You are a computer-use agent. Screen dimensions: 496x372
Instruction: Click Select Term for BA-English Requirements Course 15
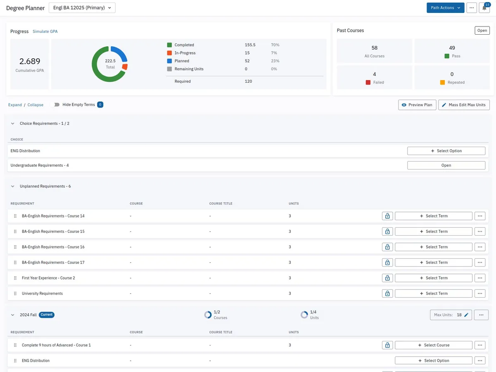pyautogui.click(x=433, y=231)
